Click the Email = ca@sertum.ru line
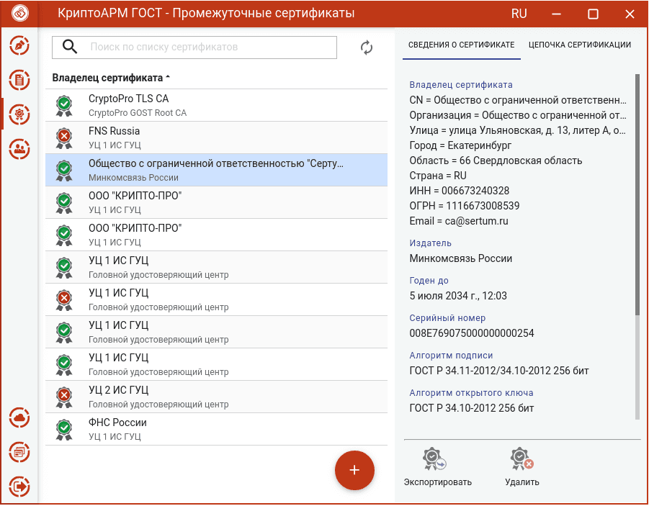Screen dimensions: 649x506 tap(459, 221)
